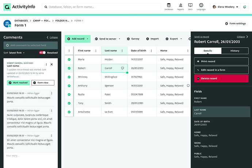The width and height of the screenshot is (252, 168).
Task: Click the Mark resolved button
Action: click(x=18, y=83)
